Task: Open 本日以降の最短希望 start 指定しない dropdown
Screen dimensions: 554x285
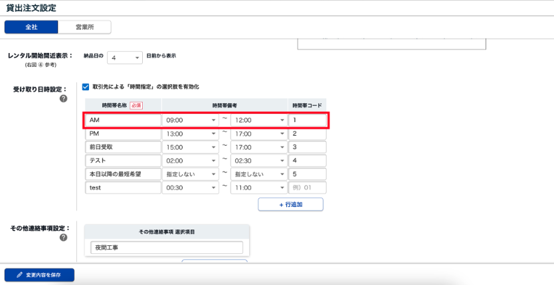Action: (191, 174)
